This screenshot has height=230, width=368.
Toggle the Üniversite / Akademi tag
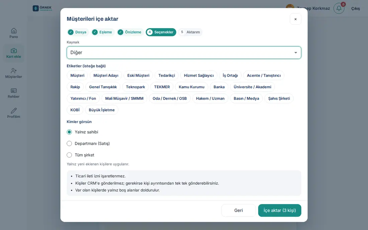[x=252, y=87]
